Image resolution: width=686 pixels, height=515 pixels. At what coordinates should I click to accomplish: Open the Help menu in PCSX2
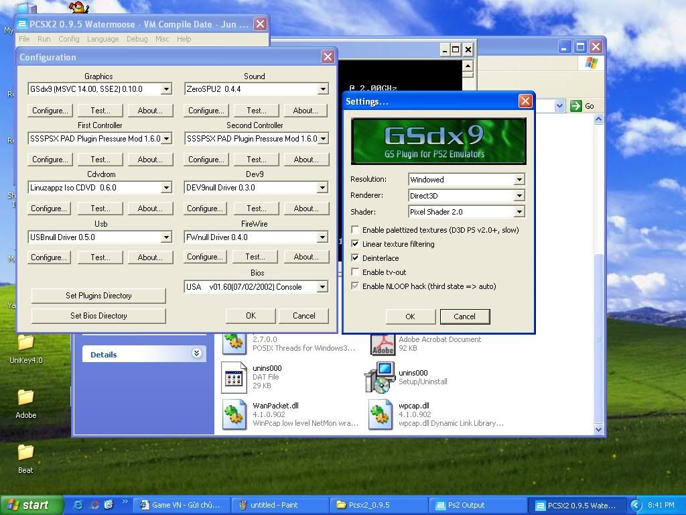coord(184,39)
